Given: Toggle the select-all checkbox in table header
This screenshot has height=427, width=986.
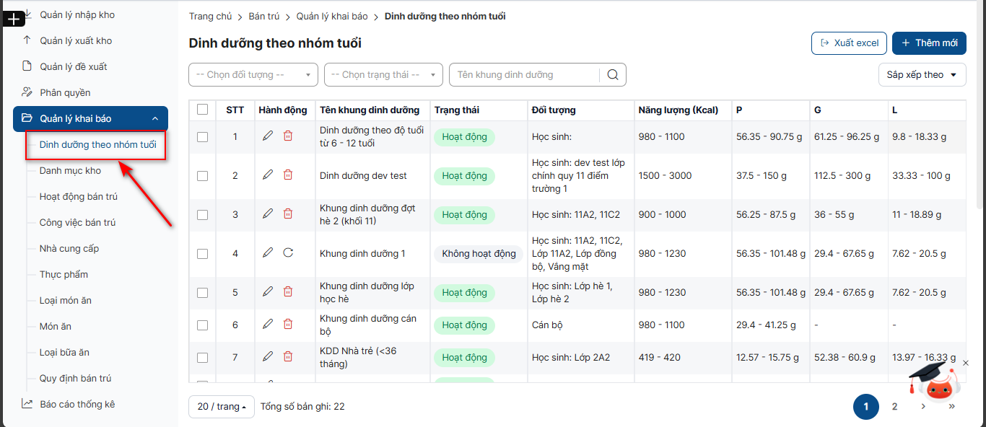Looking at the screenshot, I should (x=202, y=110).
